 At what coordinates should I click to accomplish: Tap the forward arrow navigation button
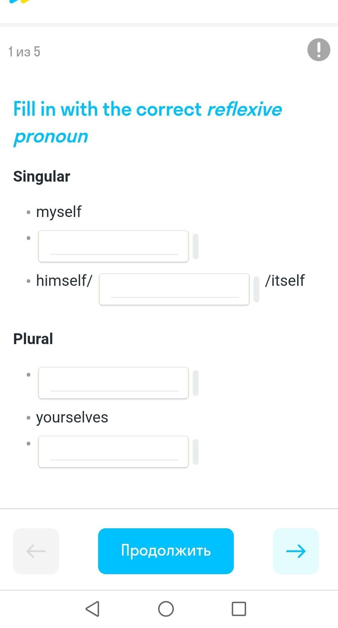[x=296, y=551]
